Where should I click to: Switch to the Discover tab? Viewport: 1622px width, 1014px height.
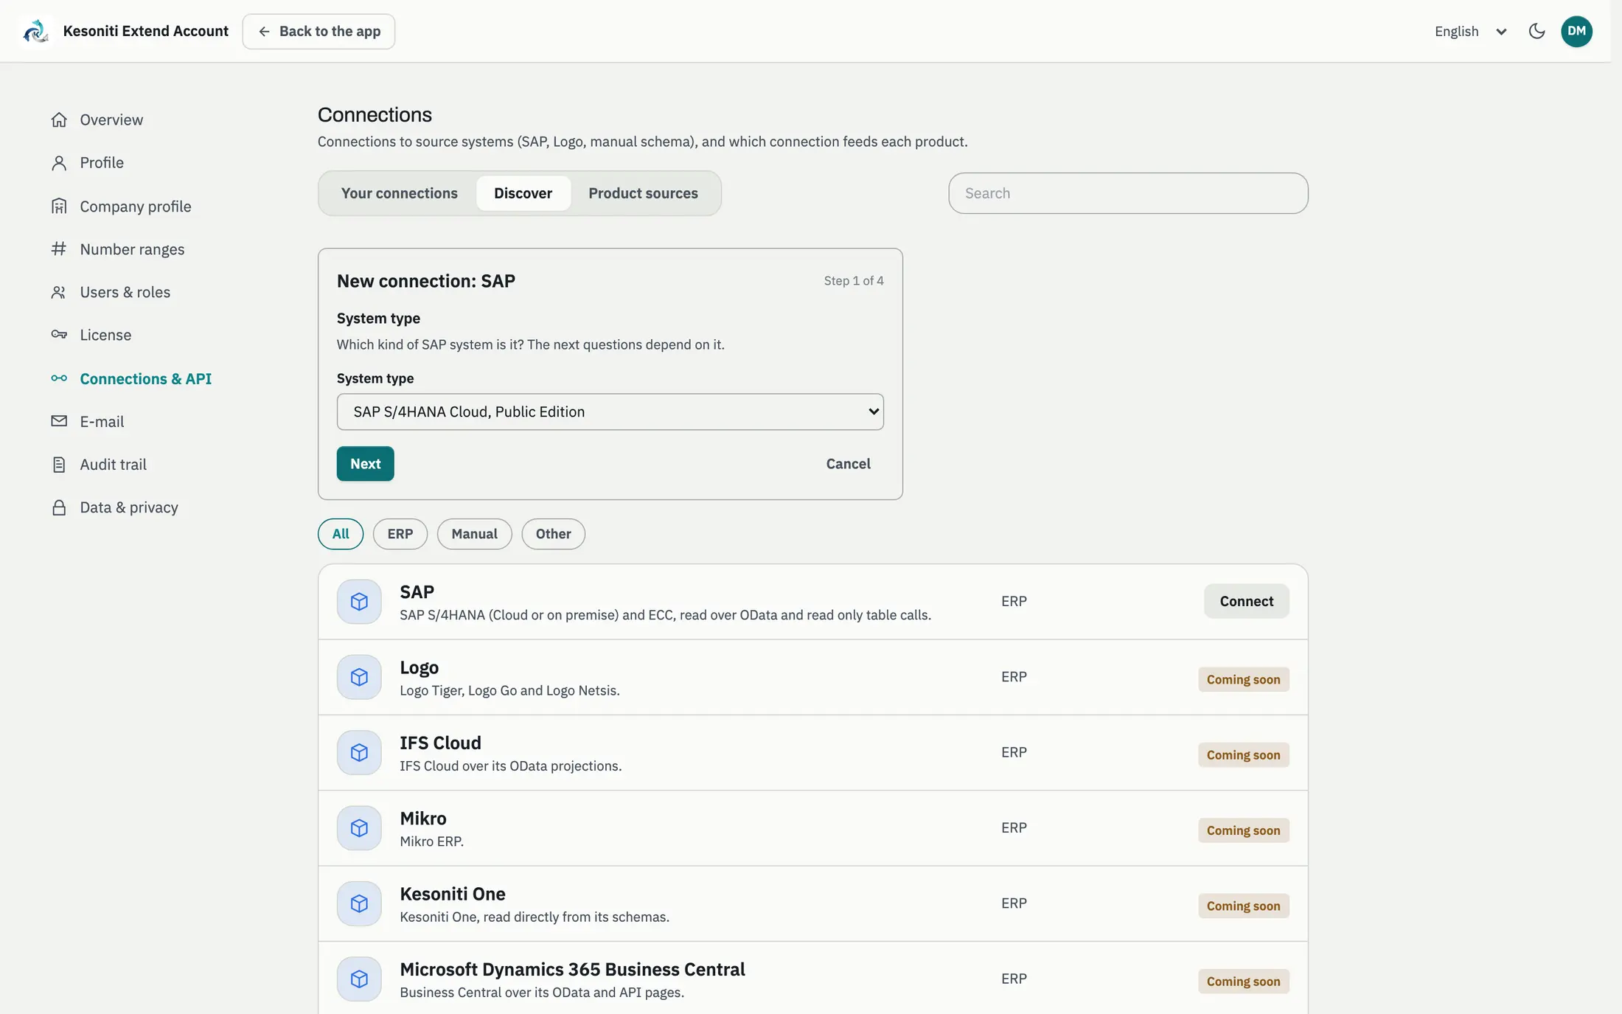[x=523, y=193]
